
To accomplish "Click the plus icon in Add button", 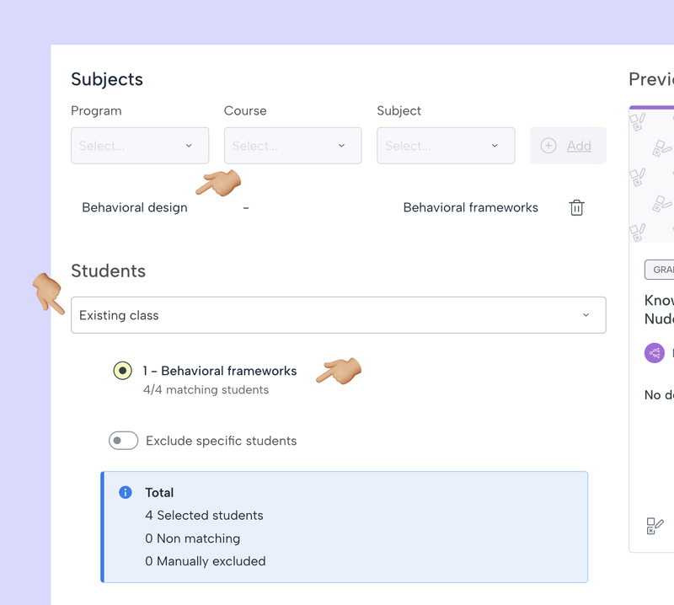I will point(548,146).
